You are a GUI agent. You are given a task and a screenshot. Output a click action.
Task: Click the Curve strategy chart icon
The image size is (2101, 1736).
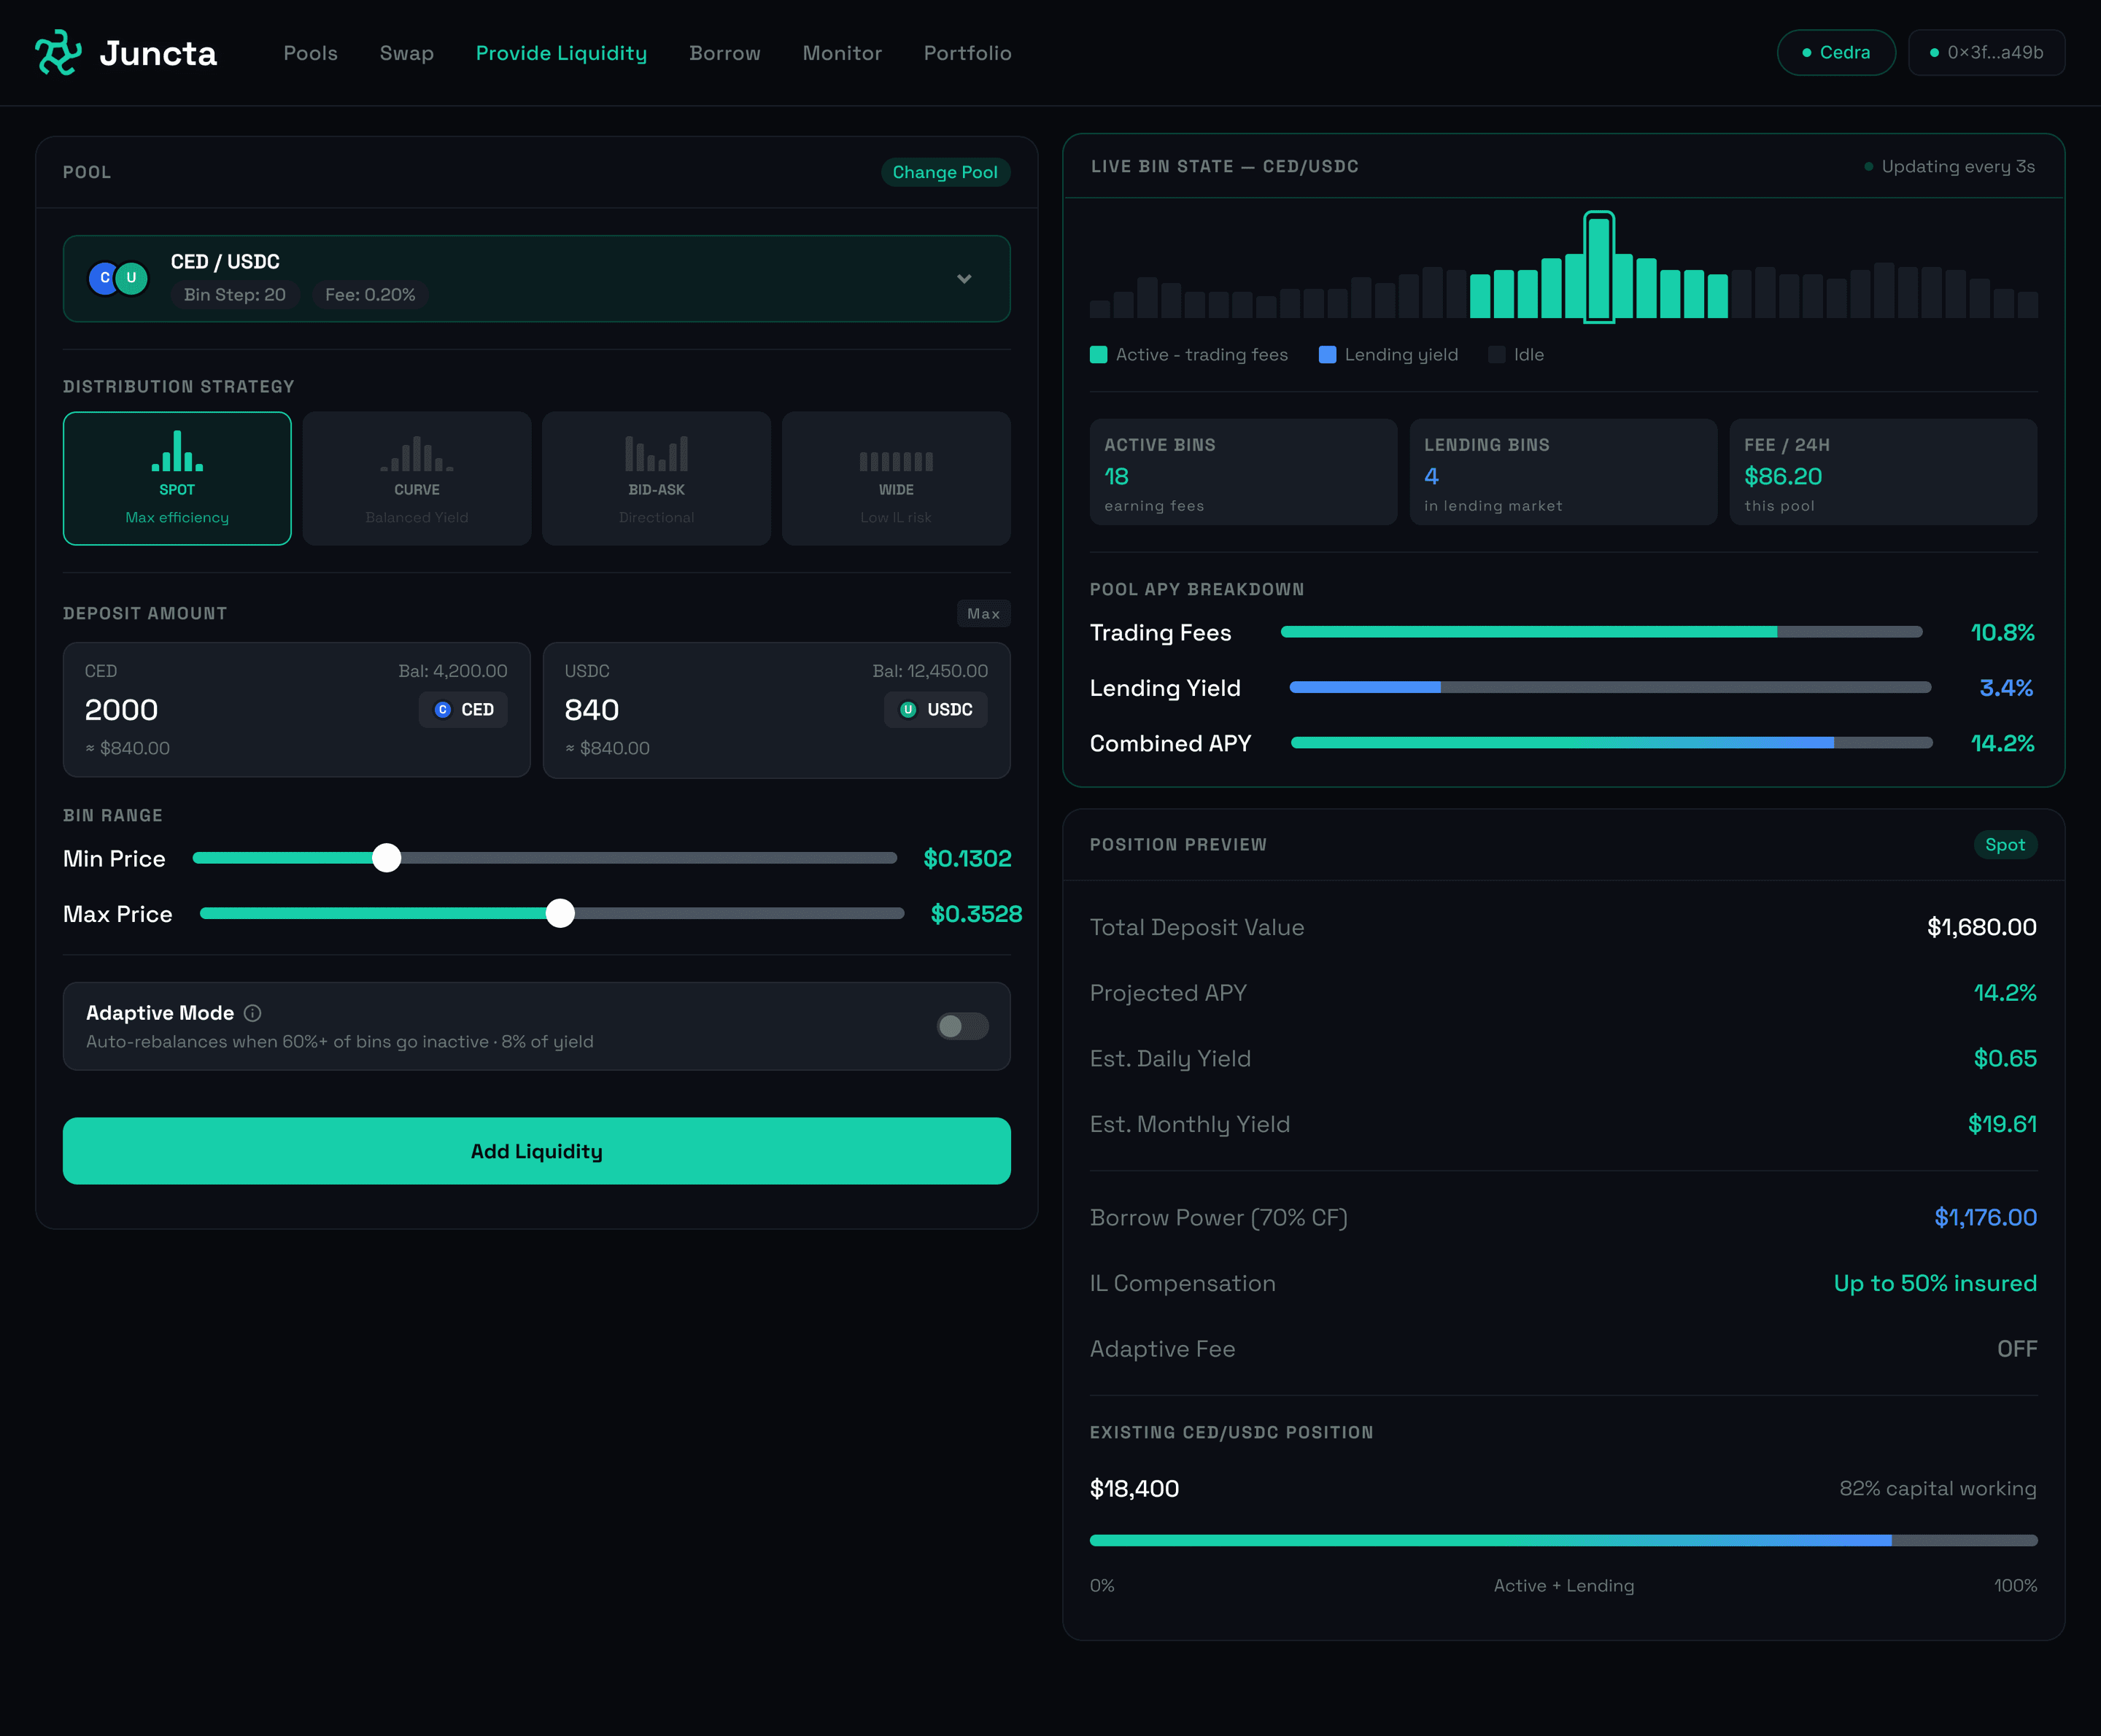tap(417, 453)
